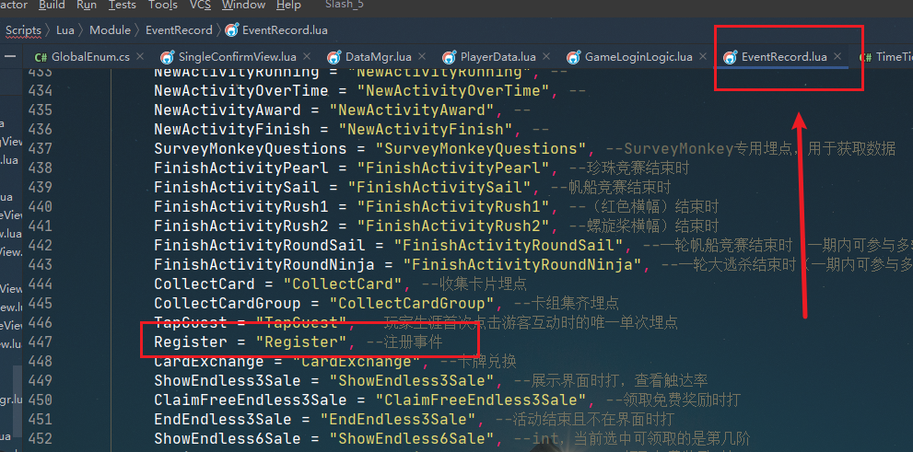The height and width of the screenshot is (452, 913).
Task: Click the "FinishActivityRush1" string value
Action: [453, 206]
